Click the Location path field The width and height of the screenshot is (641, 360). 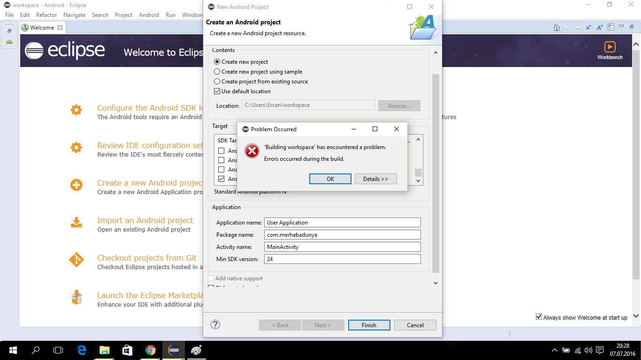point(308,105)
